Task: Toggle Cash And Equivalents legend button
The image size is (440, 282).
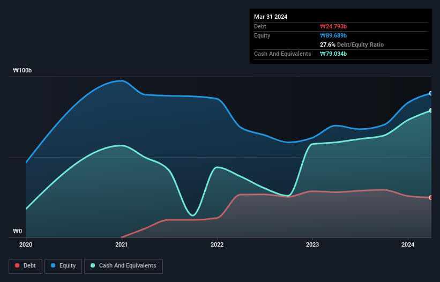Action: 123,266
